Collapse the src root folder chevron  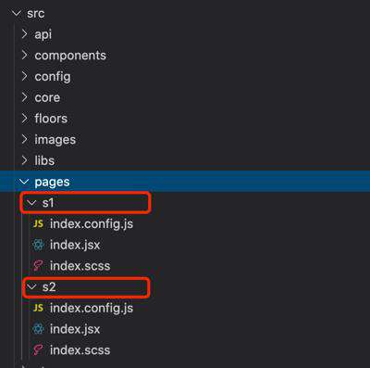tap(16, 13)
